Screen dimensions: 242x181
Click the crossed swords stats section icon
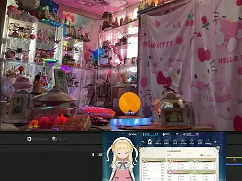pyautogui.click(x=145, y=160)
